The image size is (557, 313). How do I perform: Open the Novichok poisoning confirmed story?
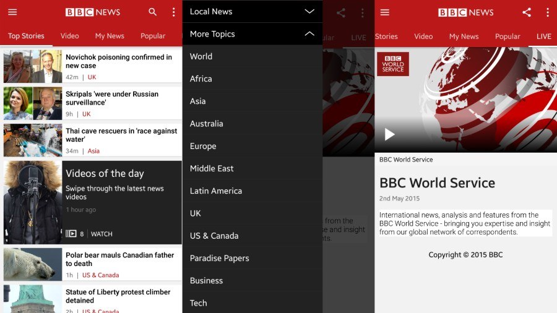point(119,61)
